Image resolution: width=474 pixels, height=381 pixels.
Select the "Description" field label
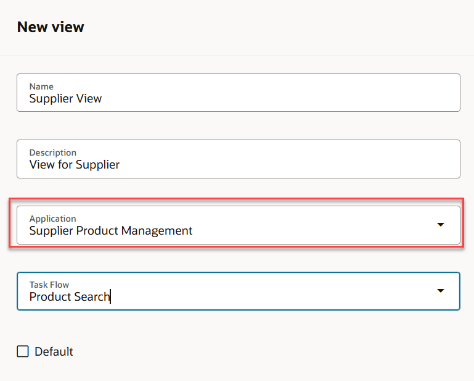point(53,153)
